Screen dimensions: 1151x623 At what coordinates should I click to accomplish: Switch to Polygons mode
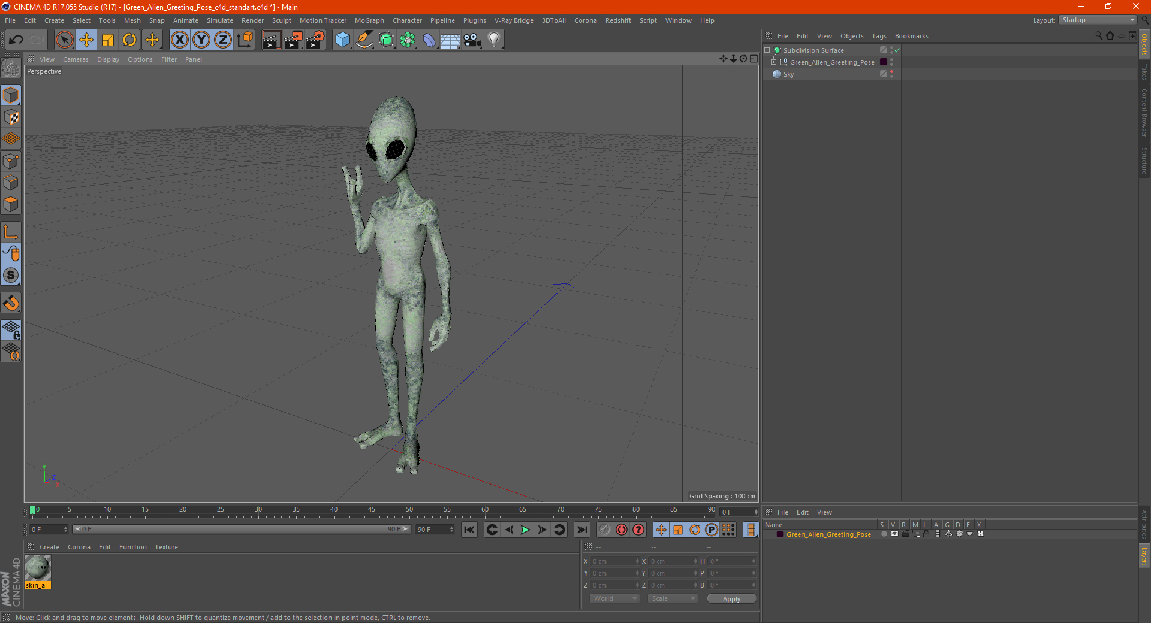[x=11, y=204]
